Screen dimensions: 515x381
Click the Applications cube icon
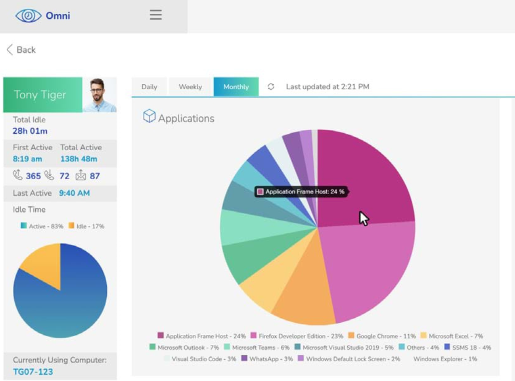point(149,116)
